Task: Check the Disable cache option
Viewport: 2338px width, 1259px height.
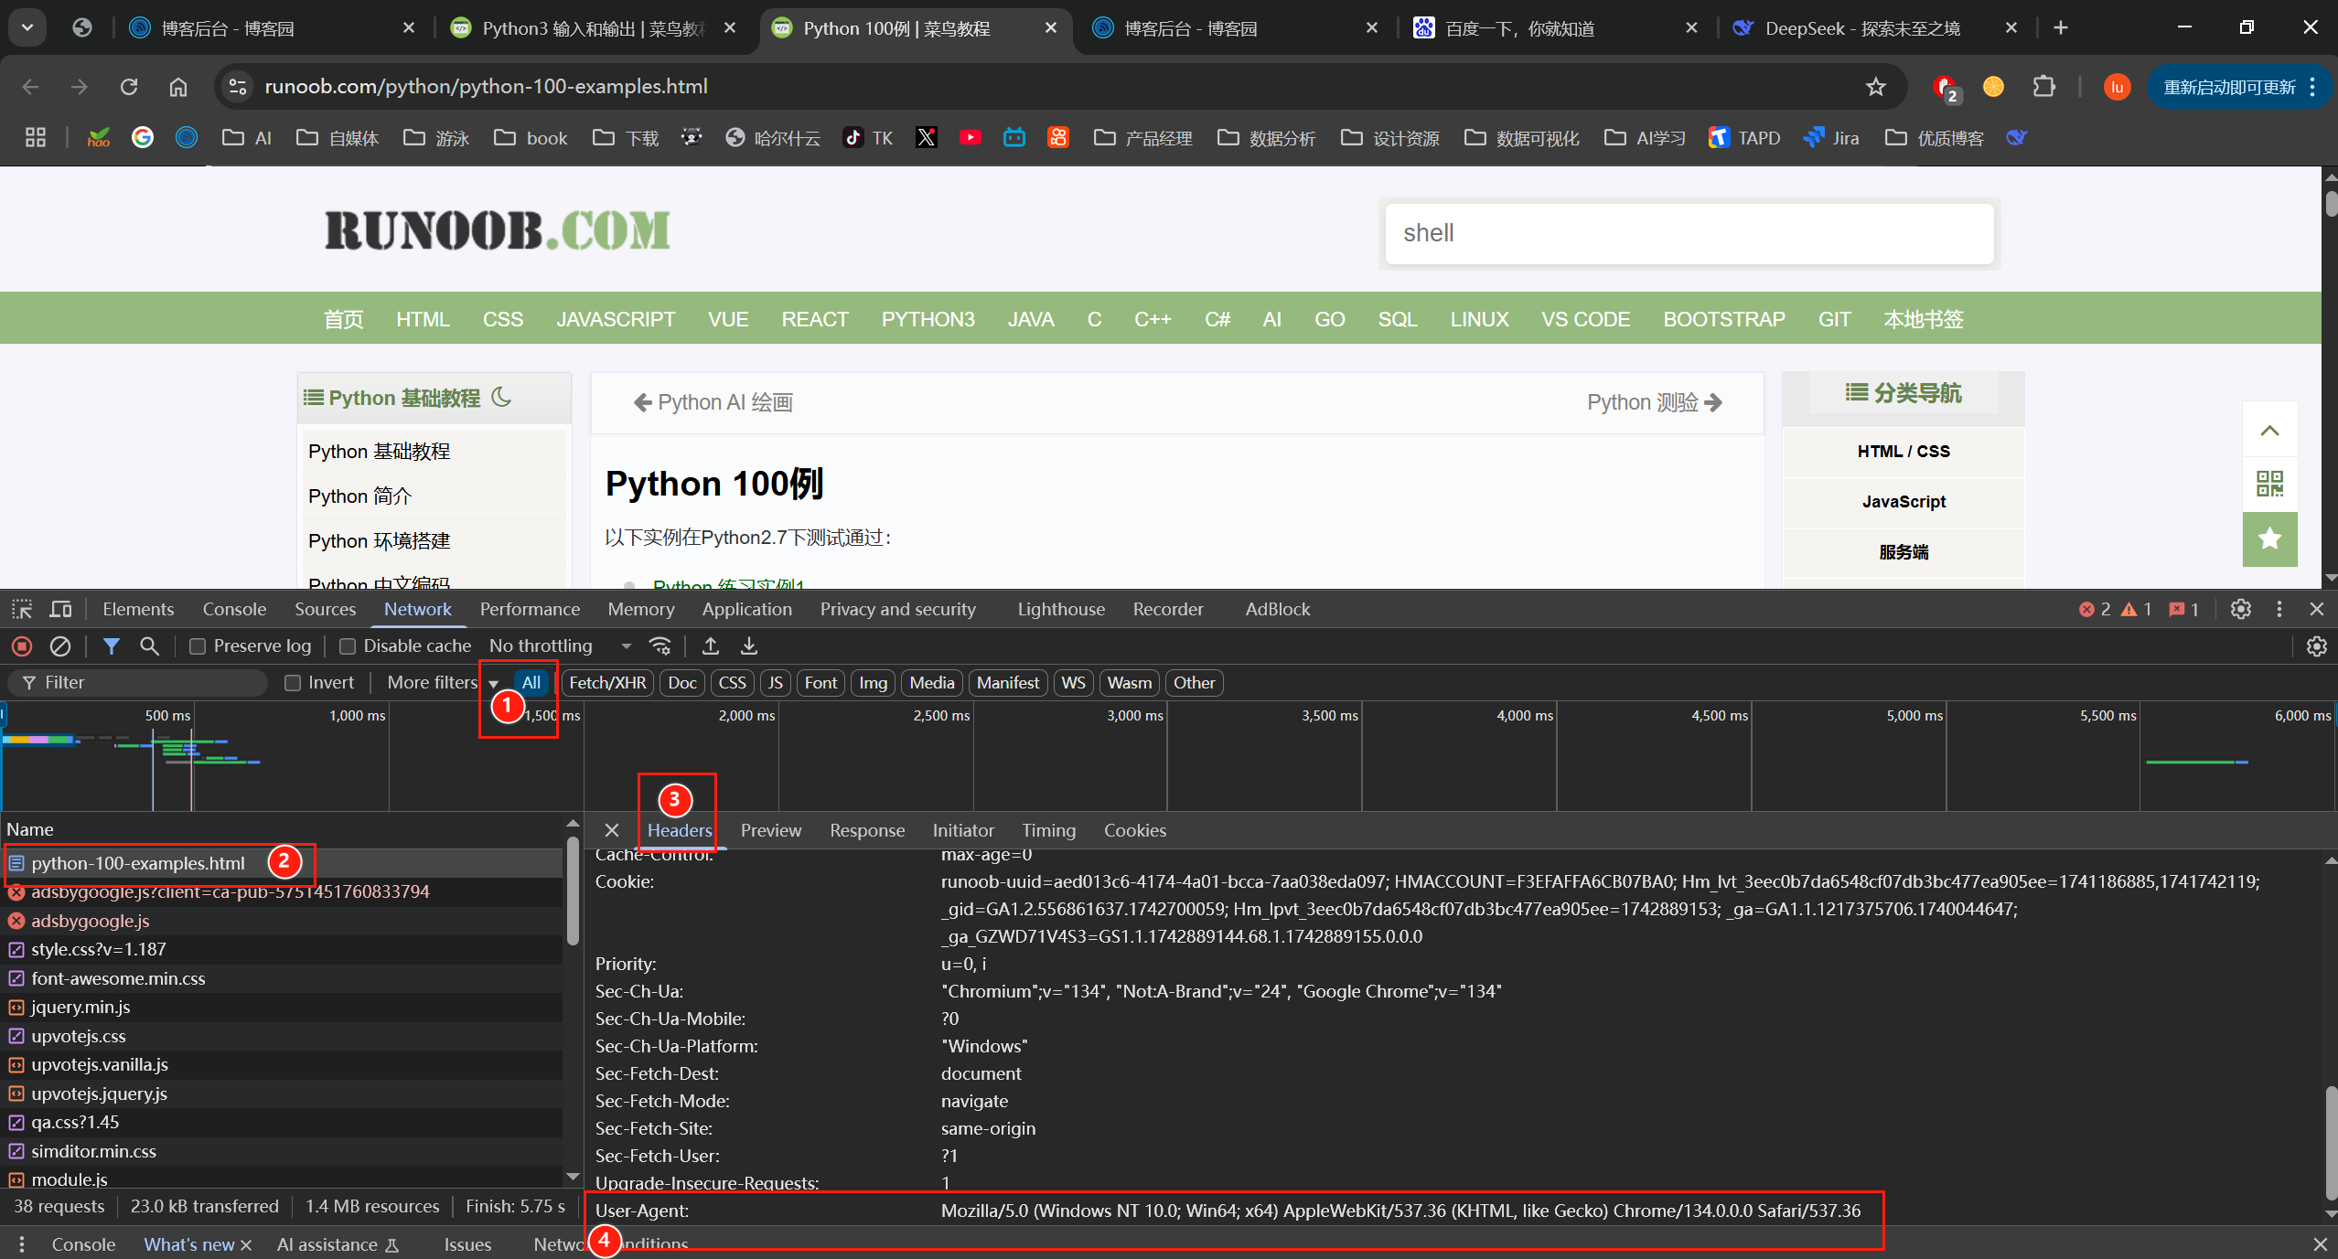Action: click(x=348, y=646)
